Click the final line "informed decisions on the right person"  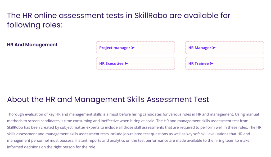point(51,147)
